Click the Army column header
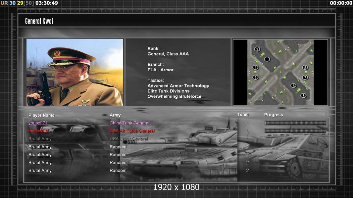The width and height of the screenshot is (353, 198). [115, 115]
